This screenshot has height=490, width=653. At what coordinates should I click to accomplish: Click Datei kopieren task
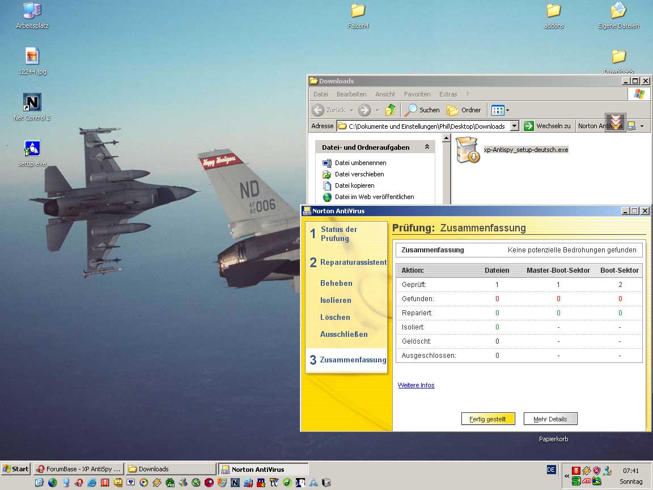coord(349,185)
